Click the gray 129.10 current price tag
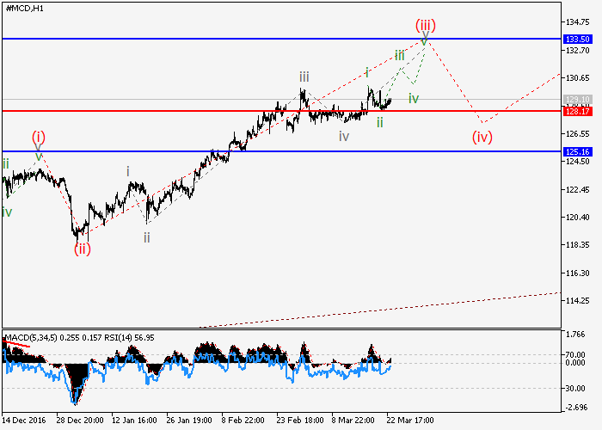Viewport: 602px width, 430px height. (x=578, y=100)
